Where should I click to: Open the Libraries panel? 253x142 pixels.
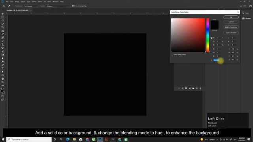(x=246, y=19)
